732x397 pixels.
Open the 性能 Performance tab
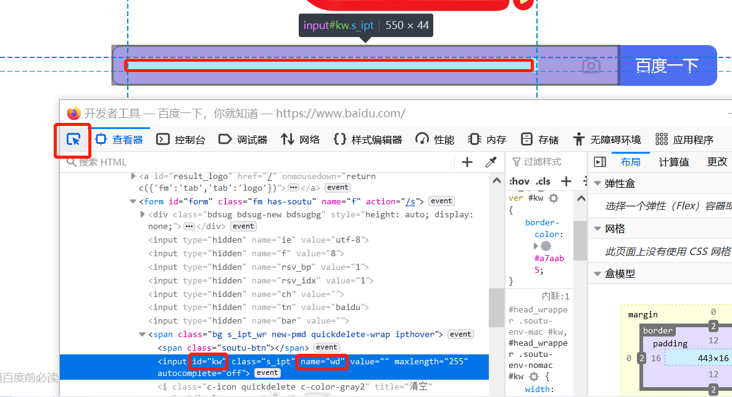click(435, 139)
